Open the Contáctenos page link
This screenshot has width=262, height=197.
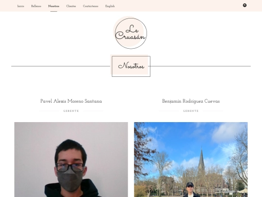91,6
